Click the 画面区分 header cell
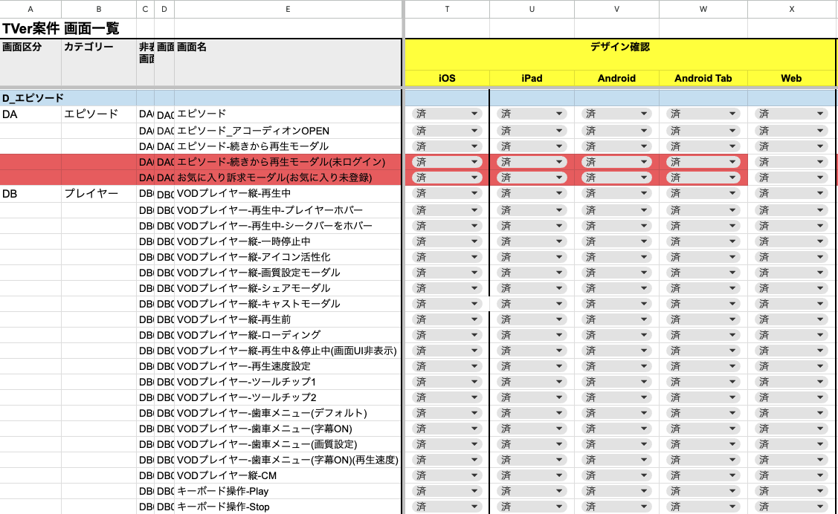The width and height of the screenshot is (838, 514). point(30,62)
